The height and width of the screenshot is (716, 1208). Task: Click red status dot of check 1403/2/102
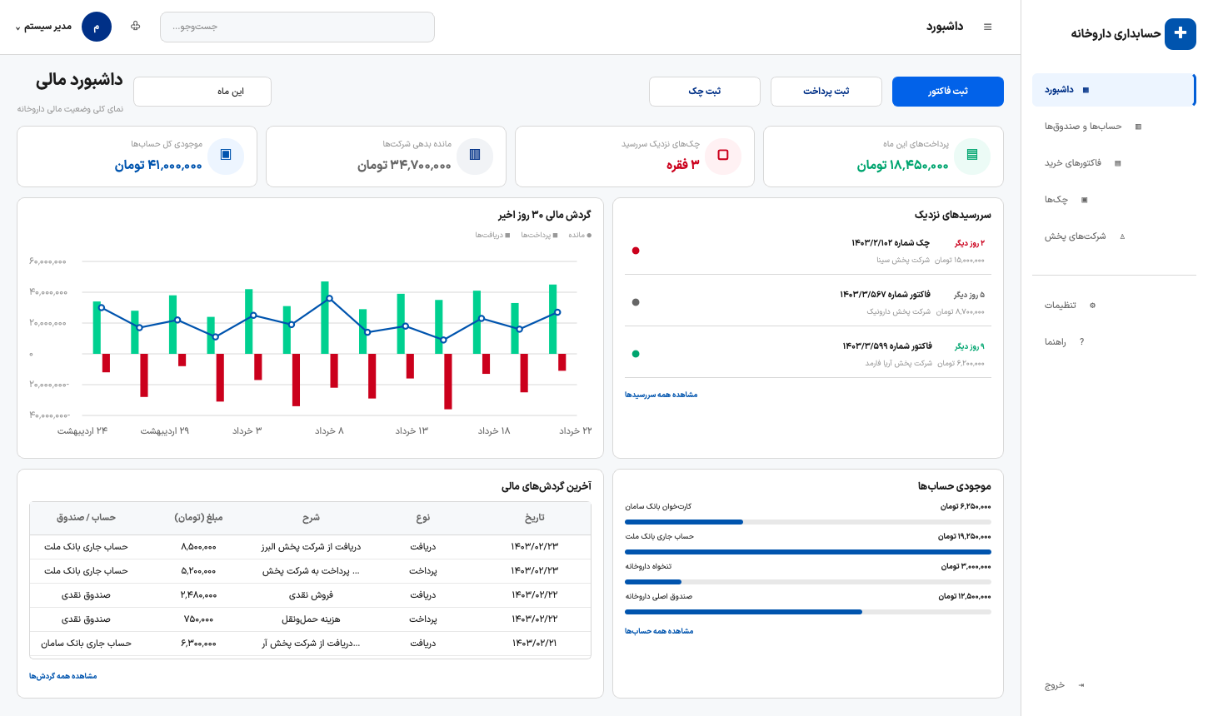point(636,251)
